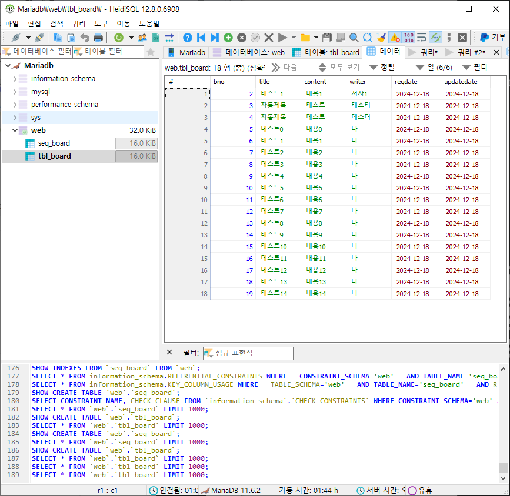Expand the sys database node
Image resolution: width=510 pixels, height=496 pixels.
[x=15, y=118]
